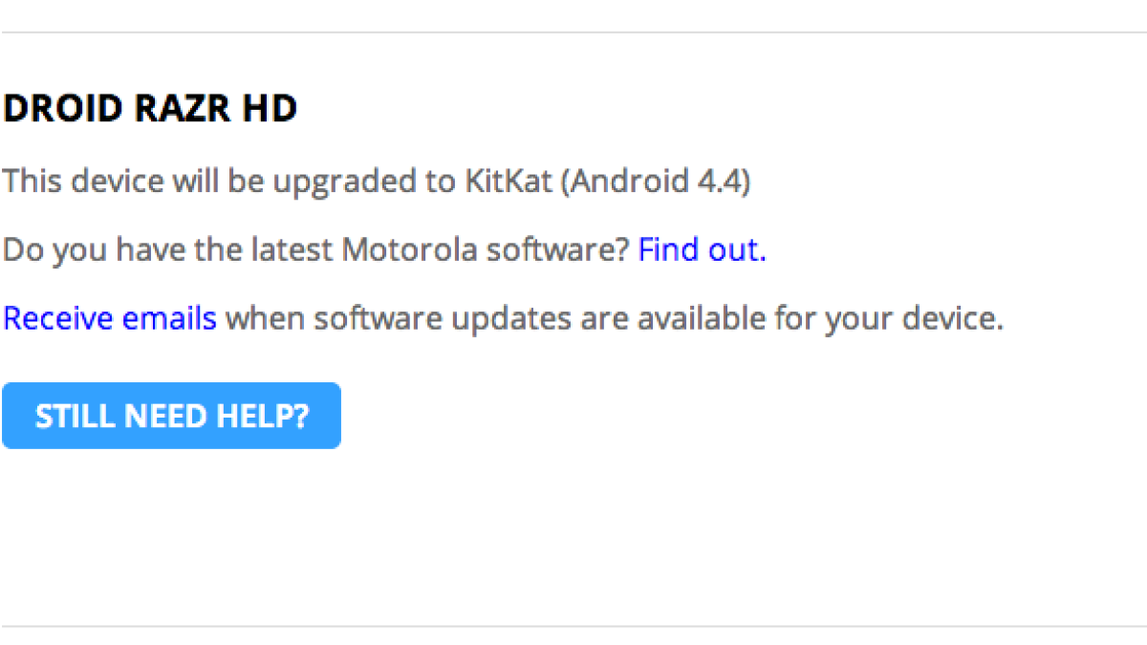Click the word "DROID" in the title

(x=61, y=109)
